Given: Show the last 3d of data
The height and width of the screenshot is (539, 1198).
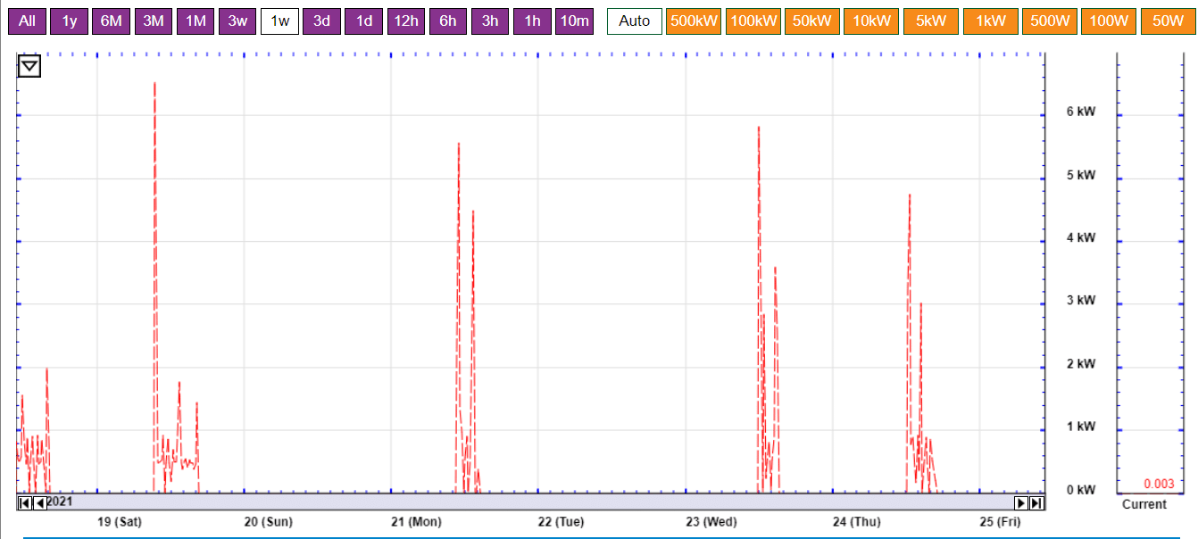Looking at the screenshot, I should click(x=321, y=21).
